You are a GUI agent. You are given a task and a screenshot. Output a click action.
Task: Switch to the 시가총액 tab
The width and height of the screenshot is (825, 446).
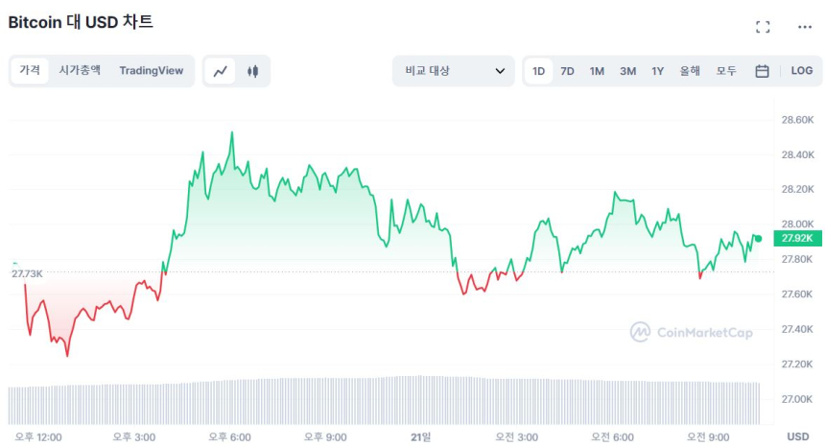pos(79,70)
